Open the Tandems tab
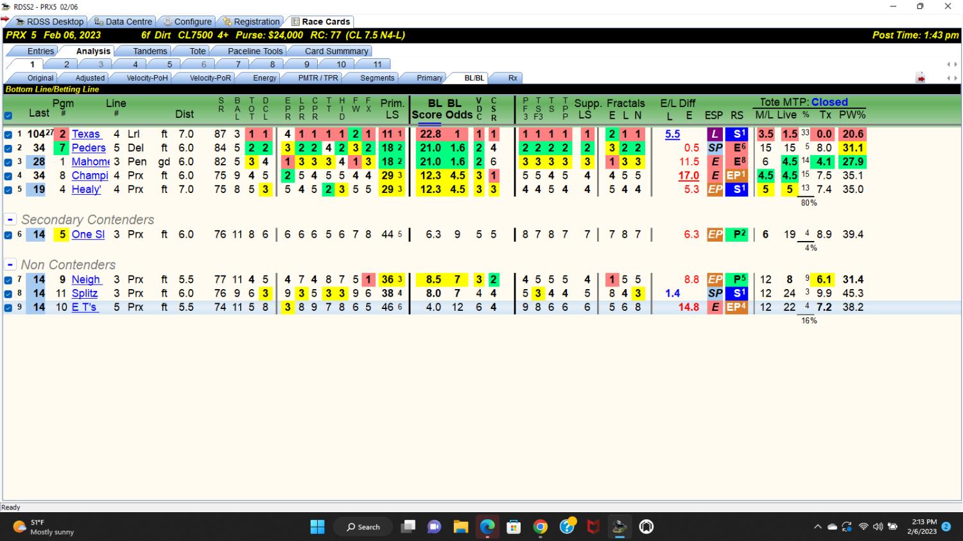The height and width of the screenshot is (541, 963). [x=150, y=51]
